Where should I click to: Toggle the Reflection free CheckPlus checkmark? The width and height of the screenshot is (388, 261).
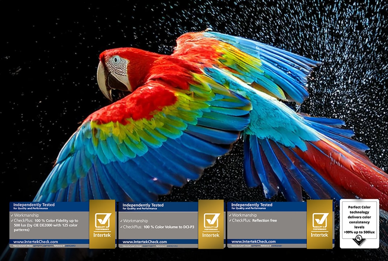tap(231, 220)
